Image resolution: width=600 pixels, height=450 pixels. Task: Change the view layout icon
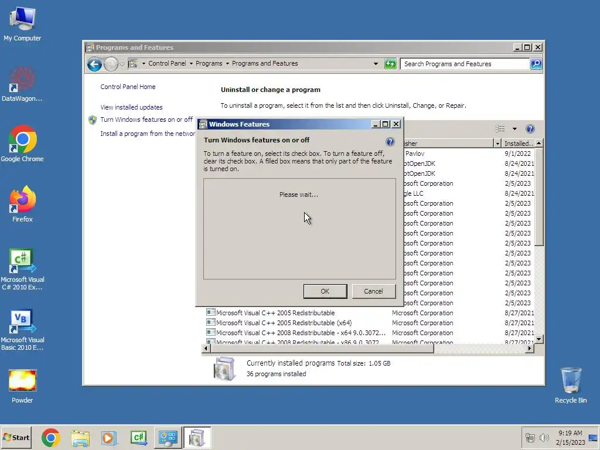[500, 129]
